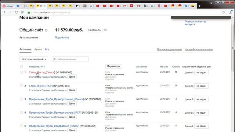Image resolution: width=235 pixels, height=132 pixels.
Task: Click the address bar URL field
Action: (x=126, y=12)
